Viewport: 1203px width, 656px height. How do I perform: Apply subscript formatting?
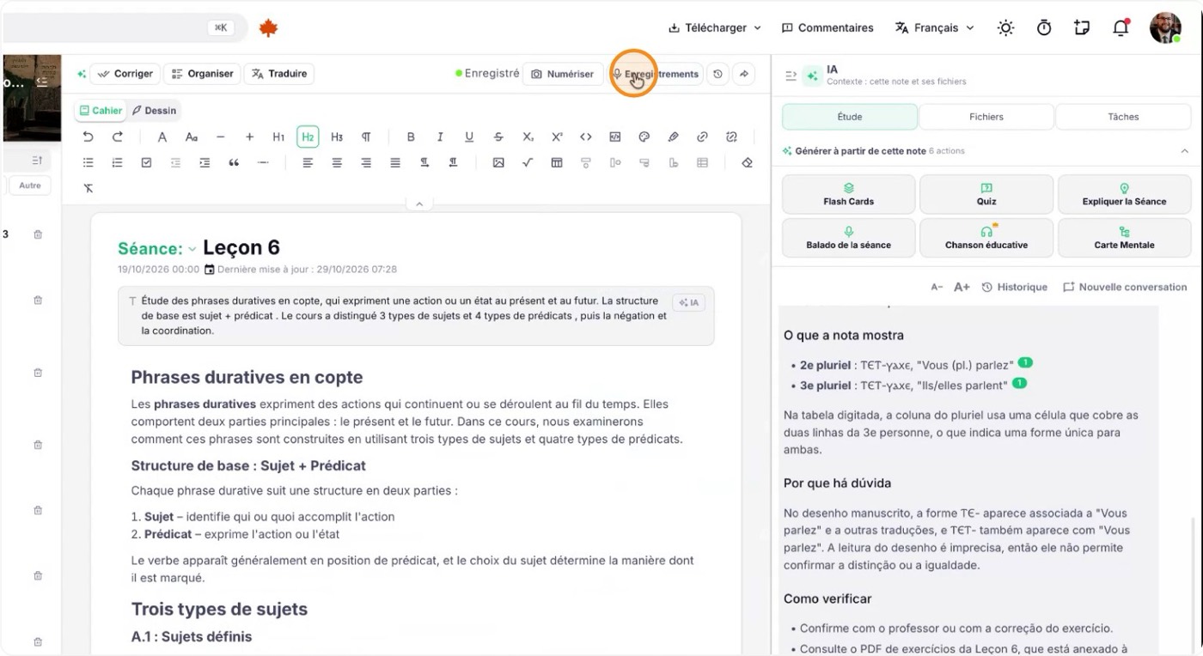(x=528, y=137)
